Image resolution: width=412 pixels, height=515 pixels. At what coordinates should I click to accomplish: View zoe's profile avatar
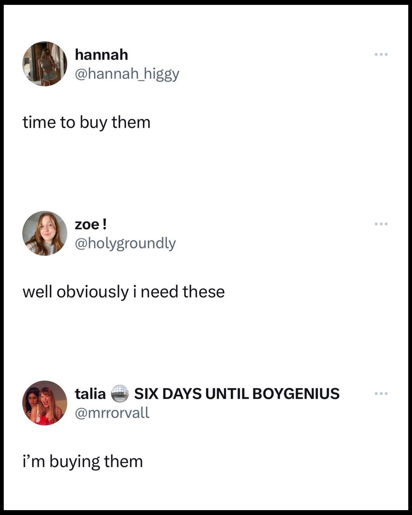tap(45, 233)
